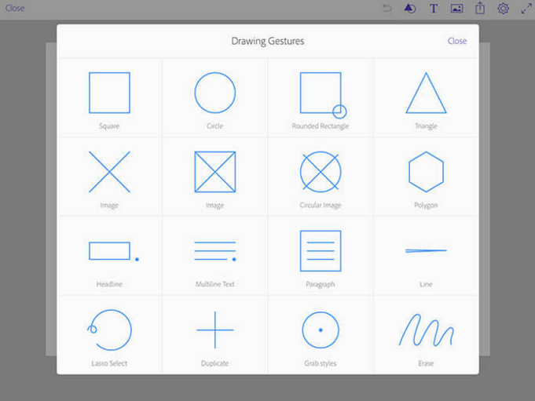Select the Text tool in toolbar
Viewport: 535px width, 401px height.
(434, 9)
